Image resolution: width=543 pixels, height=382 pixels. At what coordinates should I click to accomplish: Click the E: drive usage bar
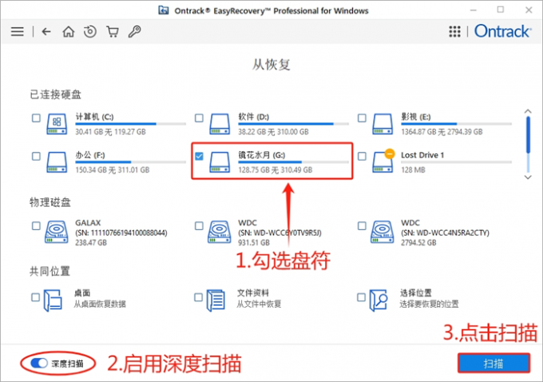(456, 124)
